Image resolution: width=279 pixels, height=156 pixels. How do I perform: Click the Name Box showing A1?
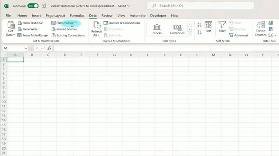tap(13, 48)
